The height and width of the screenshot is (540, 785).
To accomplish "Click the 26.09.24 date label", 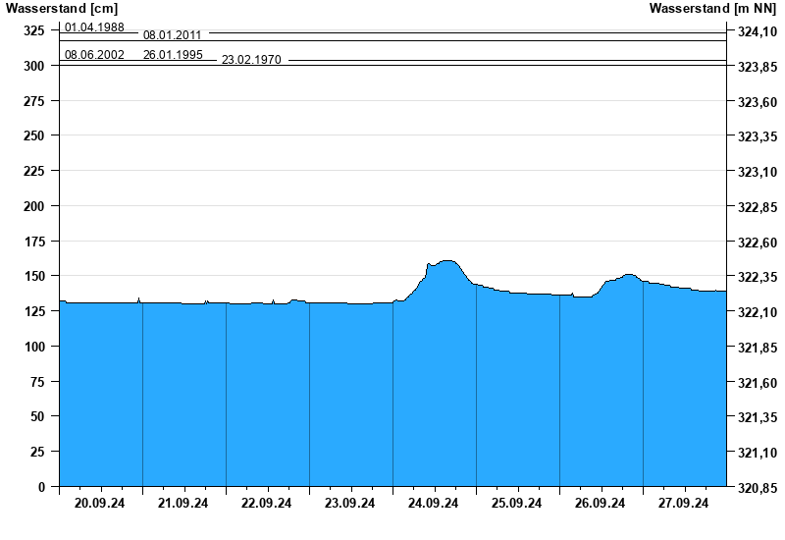I will (x=601, y=504).
